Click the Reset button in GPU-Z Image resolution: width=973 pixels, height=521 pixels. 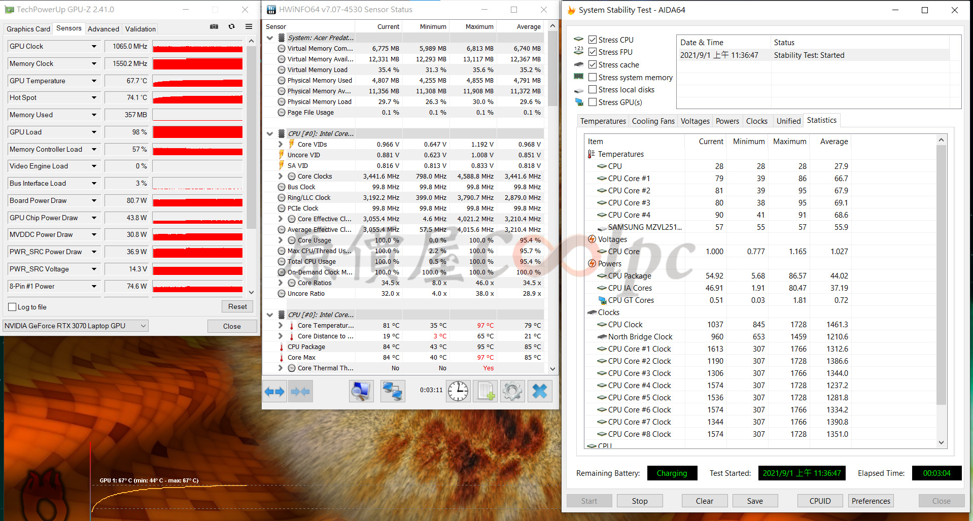(237, 306)
